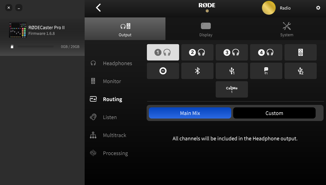This screenshot has width=326, height=185.
Task: Select Headphone 1 output
Action: (163, 52)
